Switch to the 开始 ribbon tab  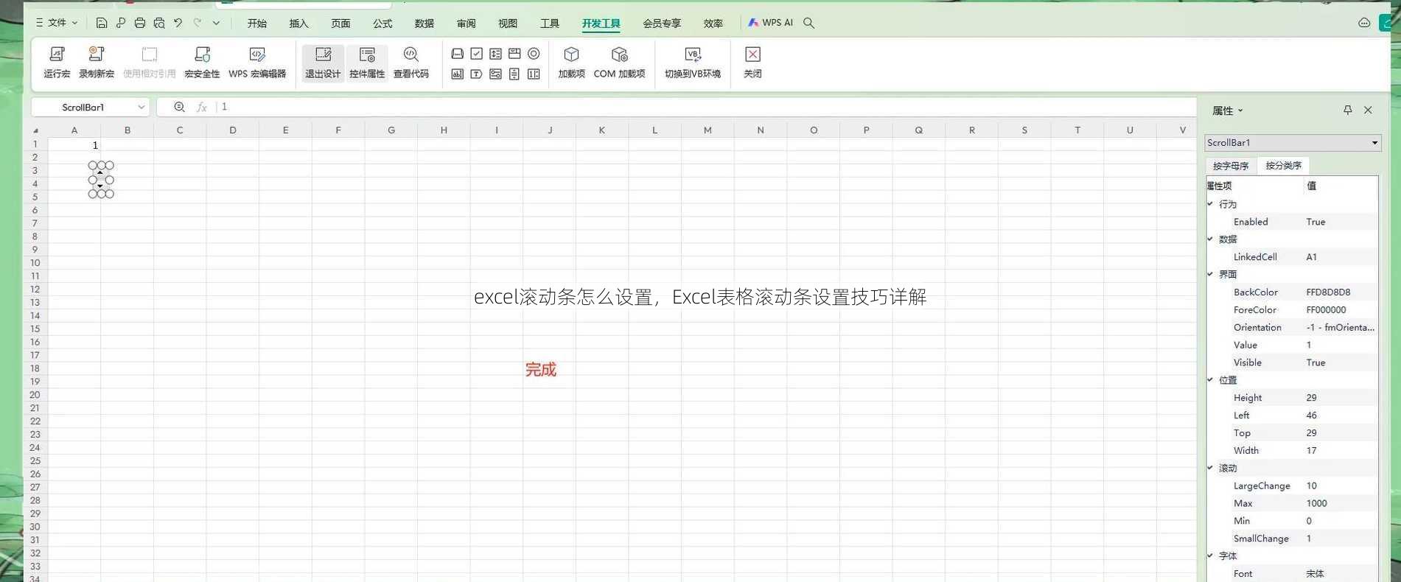click(257, 23)
